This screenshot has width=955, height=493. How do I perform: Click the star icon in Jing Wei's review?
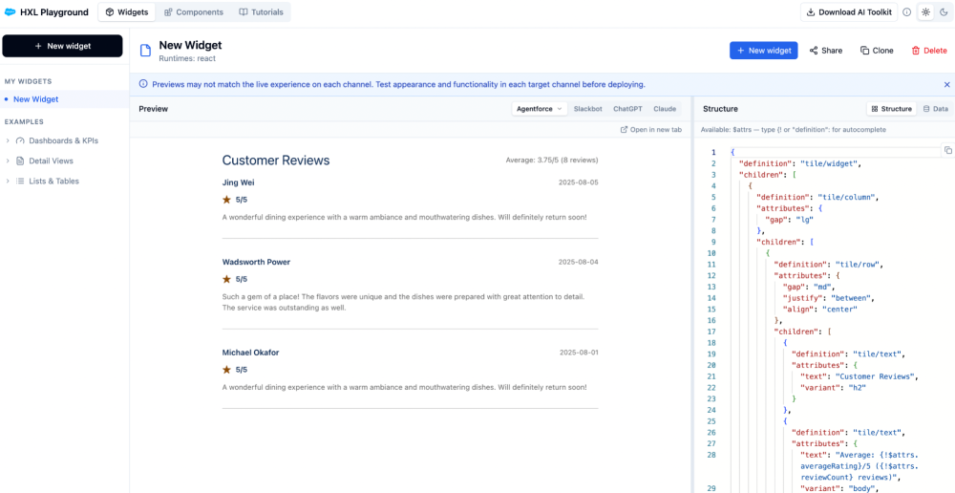coord(226,200)
